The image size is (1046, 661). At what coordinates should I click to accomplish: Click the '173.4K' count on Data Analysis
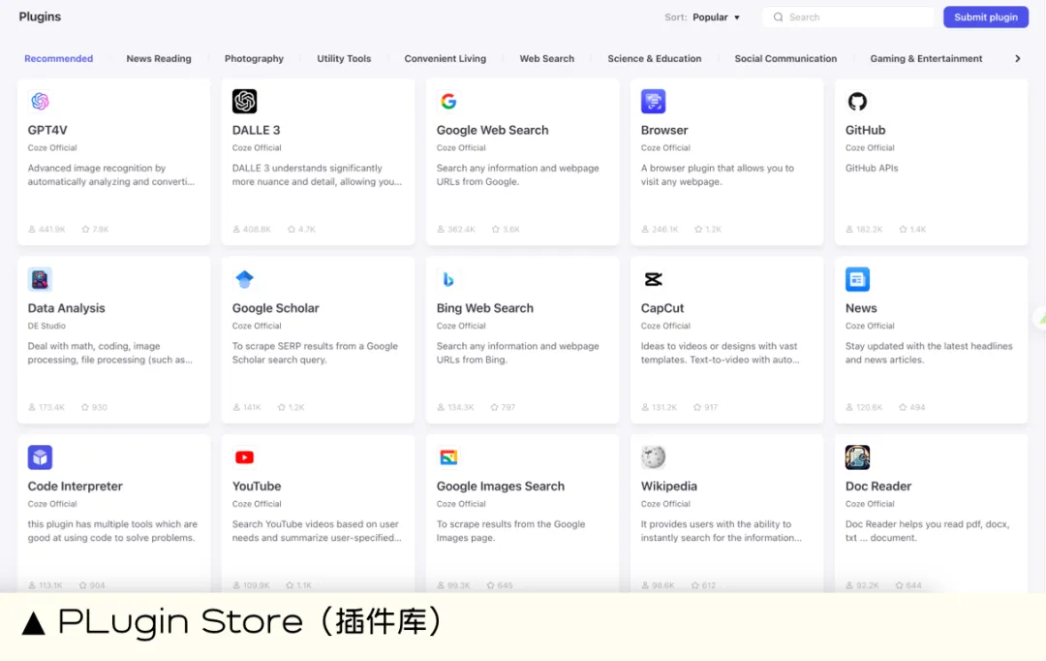pos(51,407)
